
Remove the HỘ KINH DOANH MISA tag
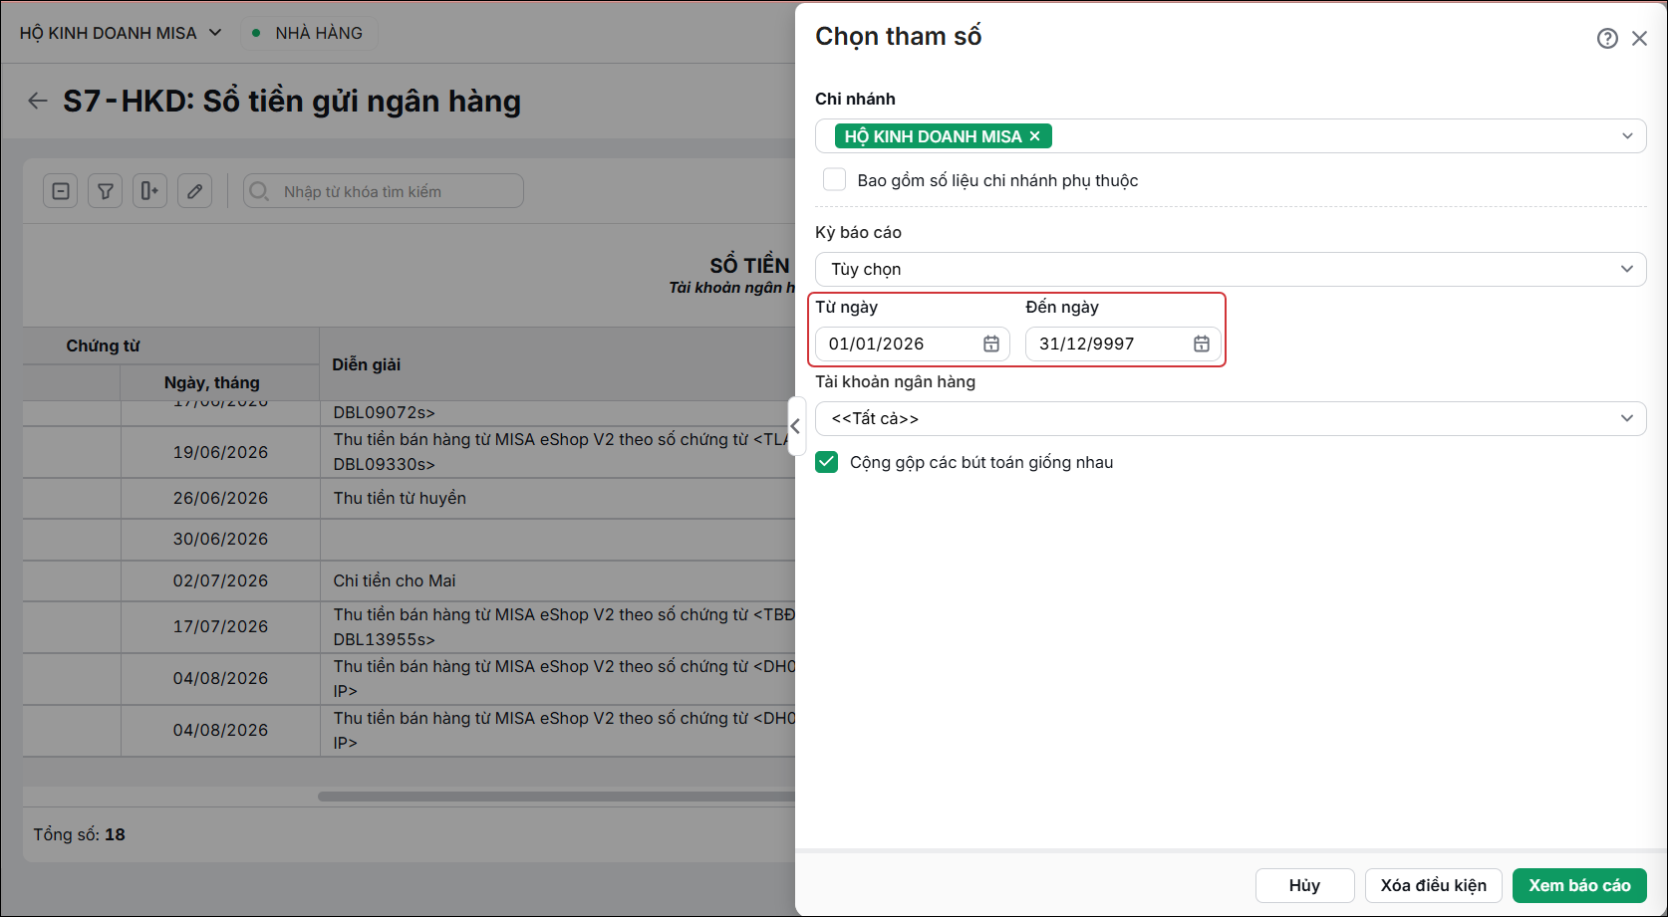click(1034, 136)
